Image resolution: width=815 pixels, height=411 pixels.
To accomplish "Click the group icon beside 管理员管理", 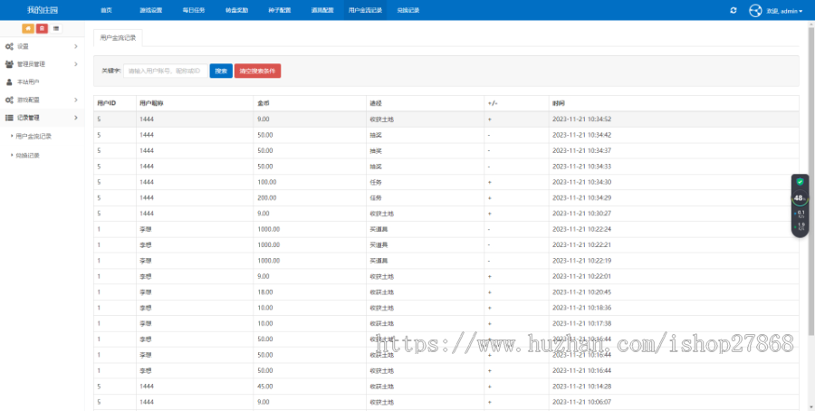I will click(9, 64).
